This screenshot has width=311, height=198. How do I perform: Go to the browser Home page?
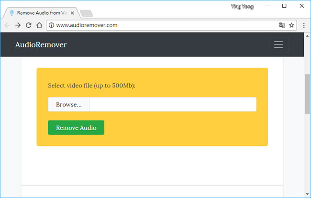39,25
